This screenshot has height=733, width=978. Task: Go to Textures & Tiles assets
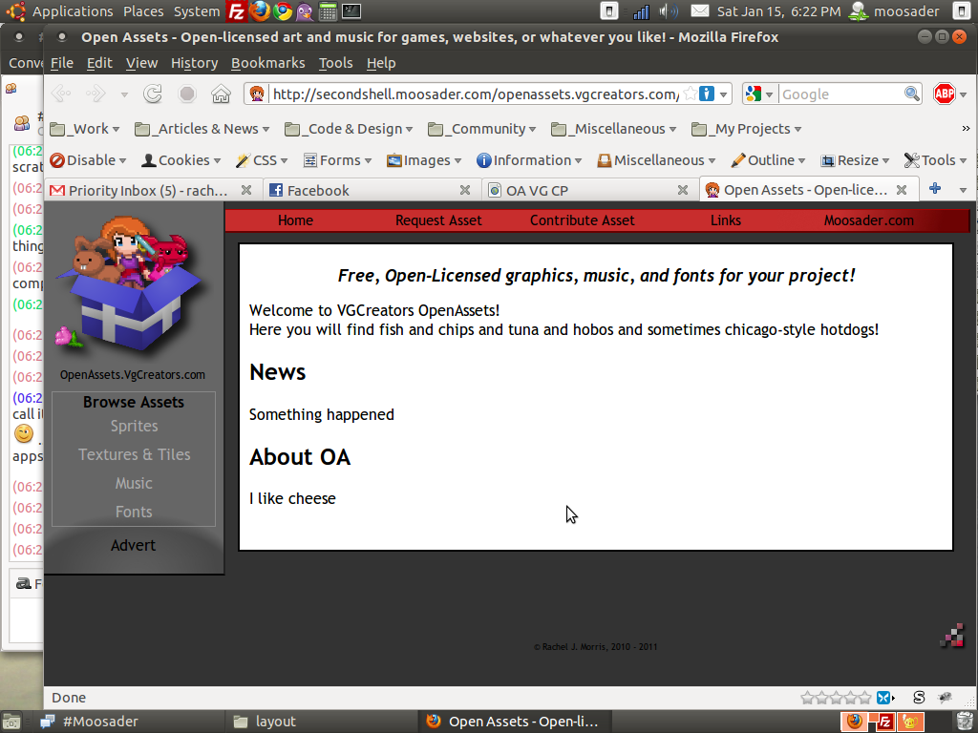tap(134, 455)
